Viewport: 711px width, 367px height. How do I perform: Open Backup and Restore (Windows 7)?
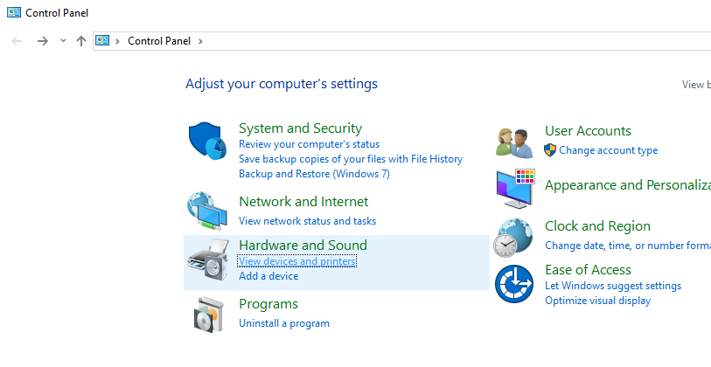click(x=314, y=174)
